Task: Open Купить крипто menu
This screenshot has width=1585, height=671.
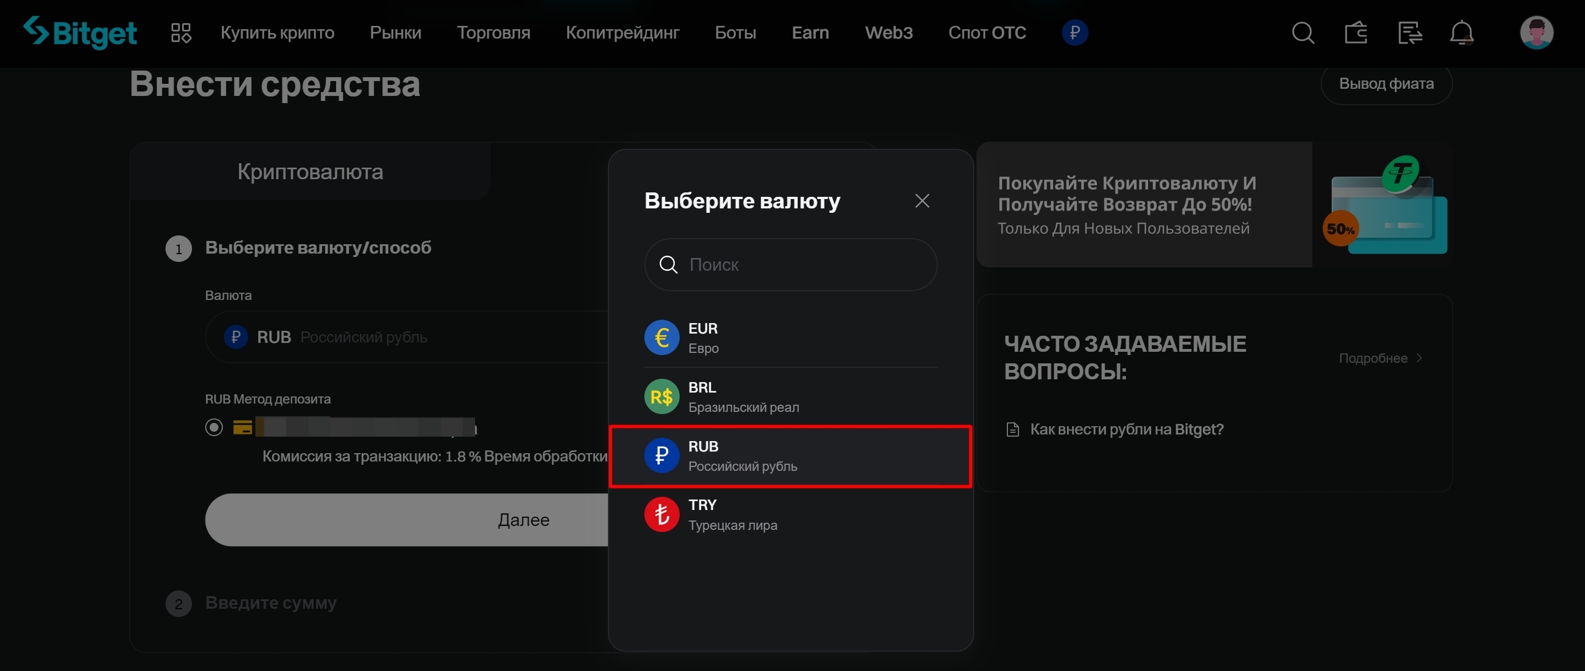Action: coord(277,33)
